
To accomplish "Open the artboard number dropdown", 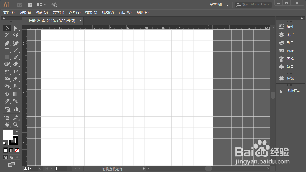I will coord(69,169).
